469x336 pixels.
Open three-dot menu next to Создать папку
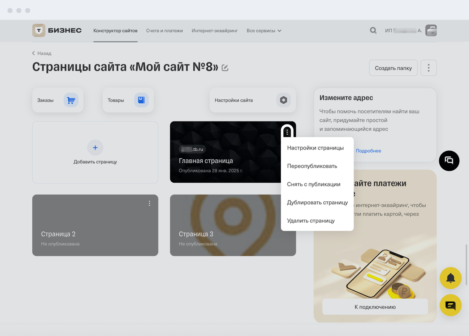tap(428, 68)
